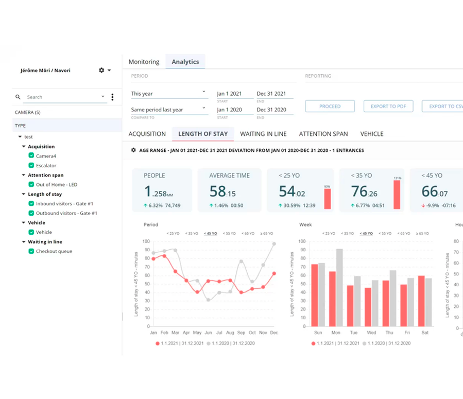
Task: Open the Waiting in Line tab
Action: [263, 134]
